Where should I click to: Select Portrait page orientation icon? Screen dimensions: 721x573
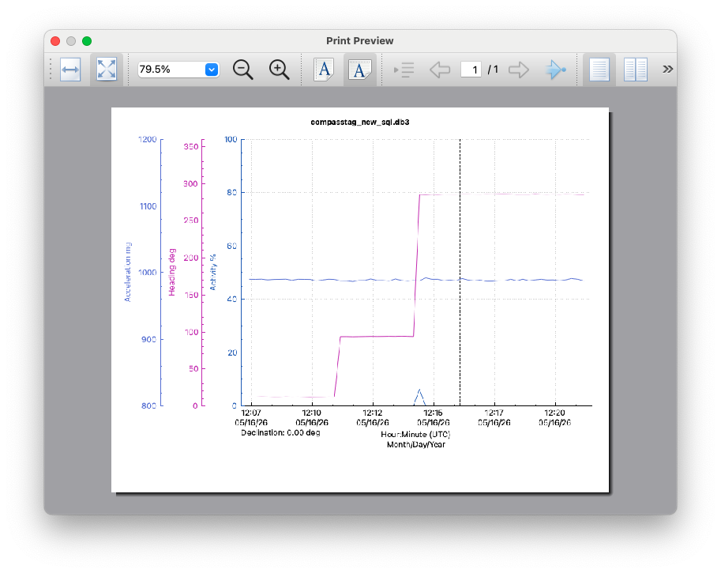click(324, 70)
